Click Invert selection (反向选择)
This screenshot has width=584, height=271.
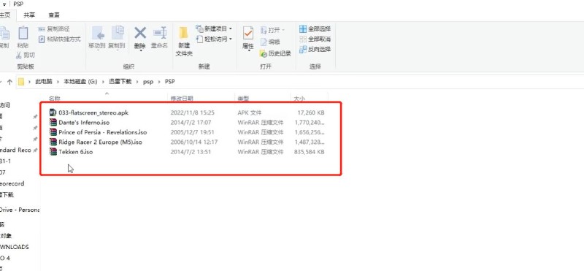(x=315, y=49)
